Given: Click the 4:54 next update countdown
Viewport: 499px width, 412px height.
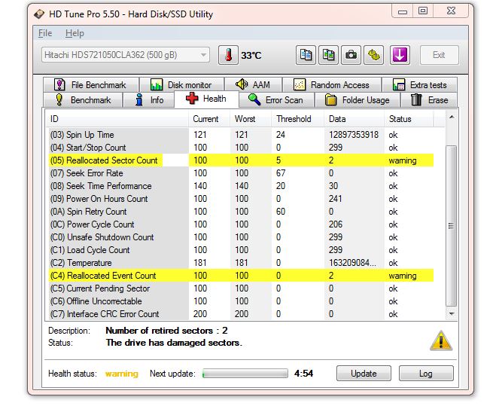Looking at the screenshot, I should (303, 374).
